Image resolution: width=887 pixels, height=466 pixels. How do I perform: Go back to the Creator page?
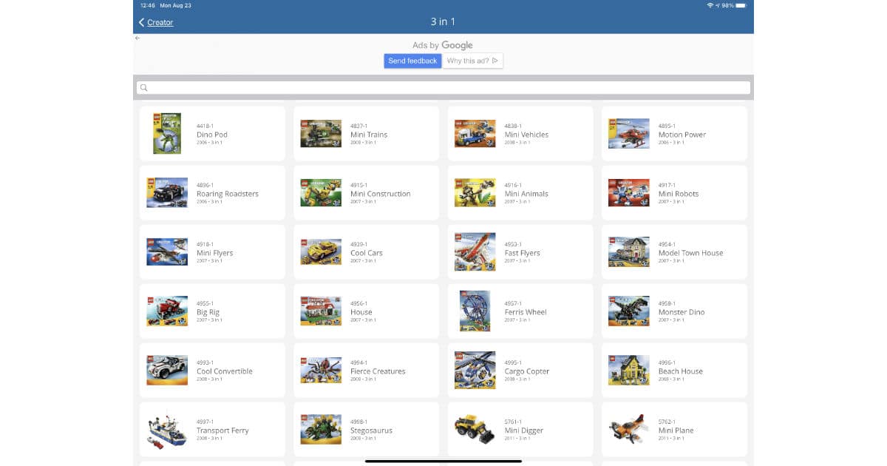156,22
